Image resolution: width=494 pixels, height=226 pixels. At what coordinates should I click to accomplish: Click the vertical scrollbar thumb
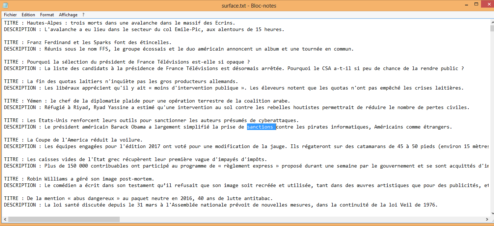[492, 29]
